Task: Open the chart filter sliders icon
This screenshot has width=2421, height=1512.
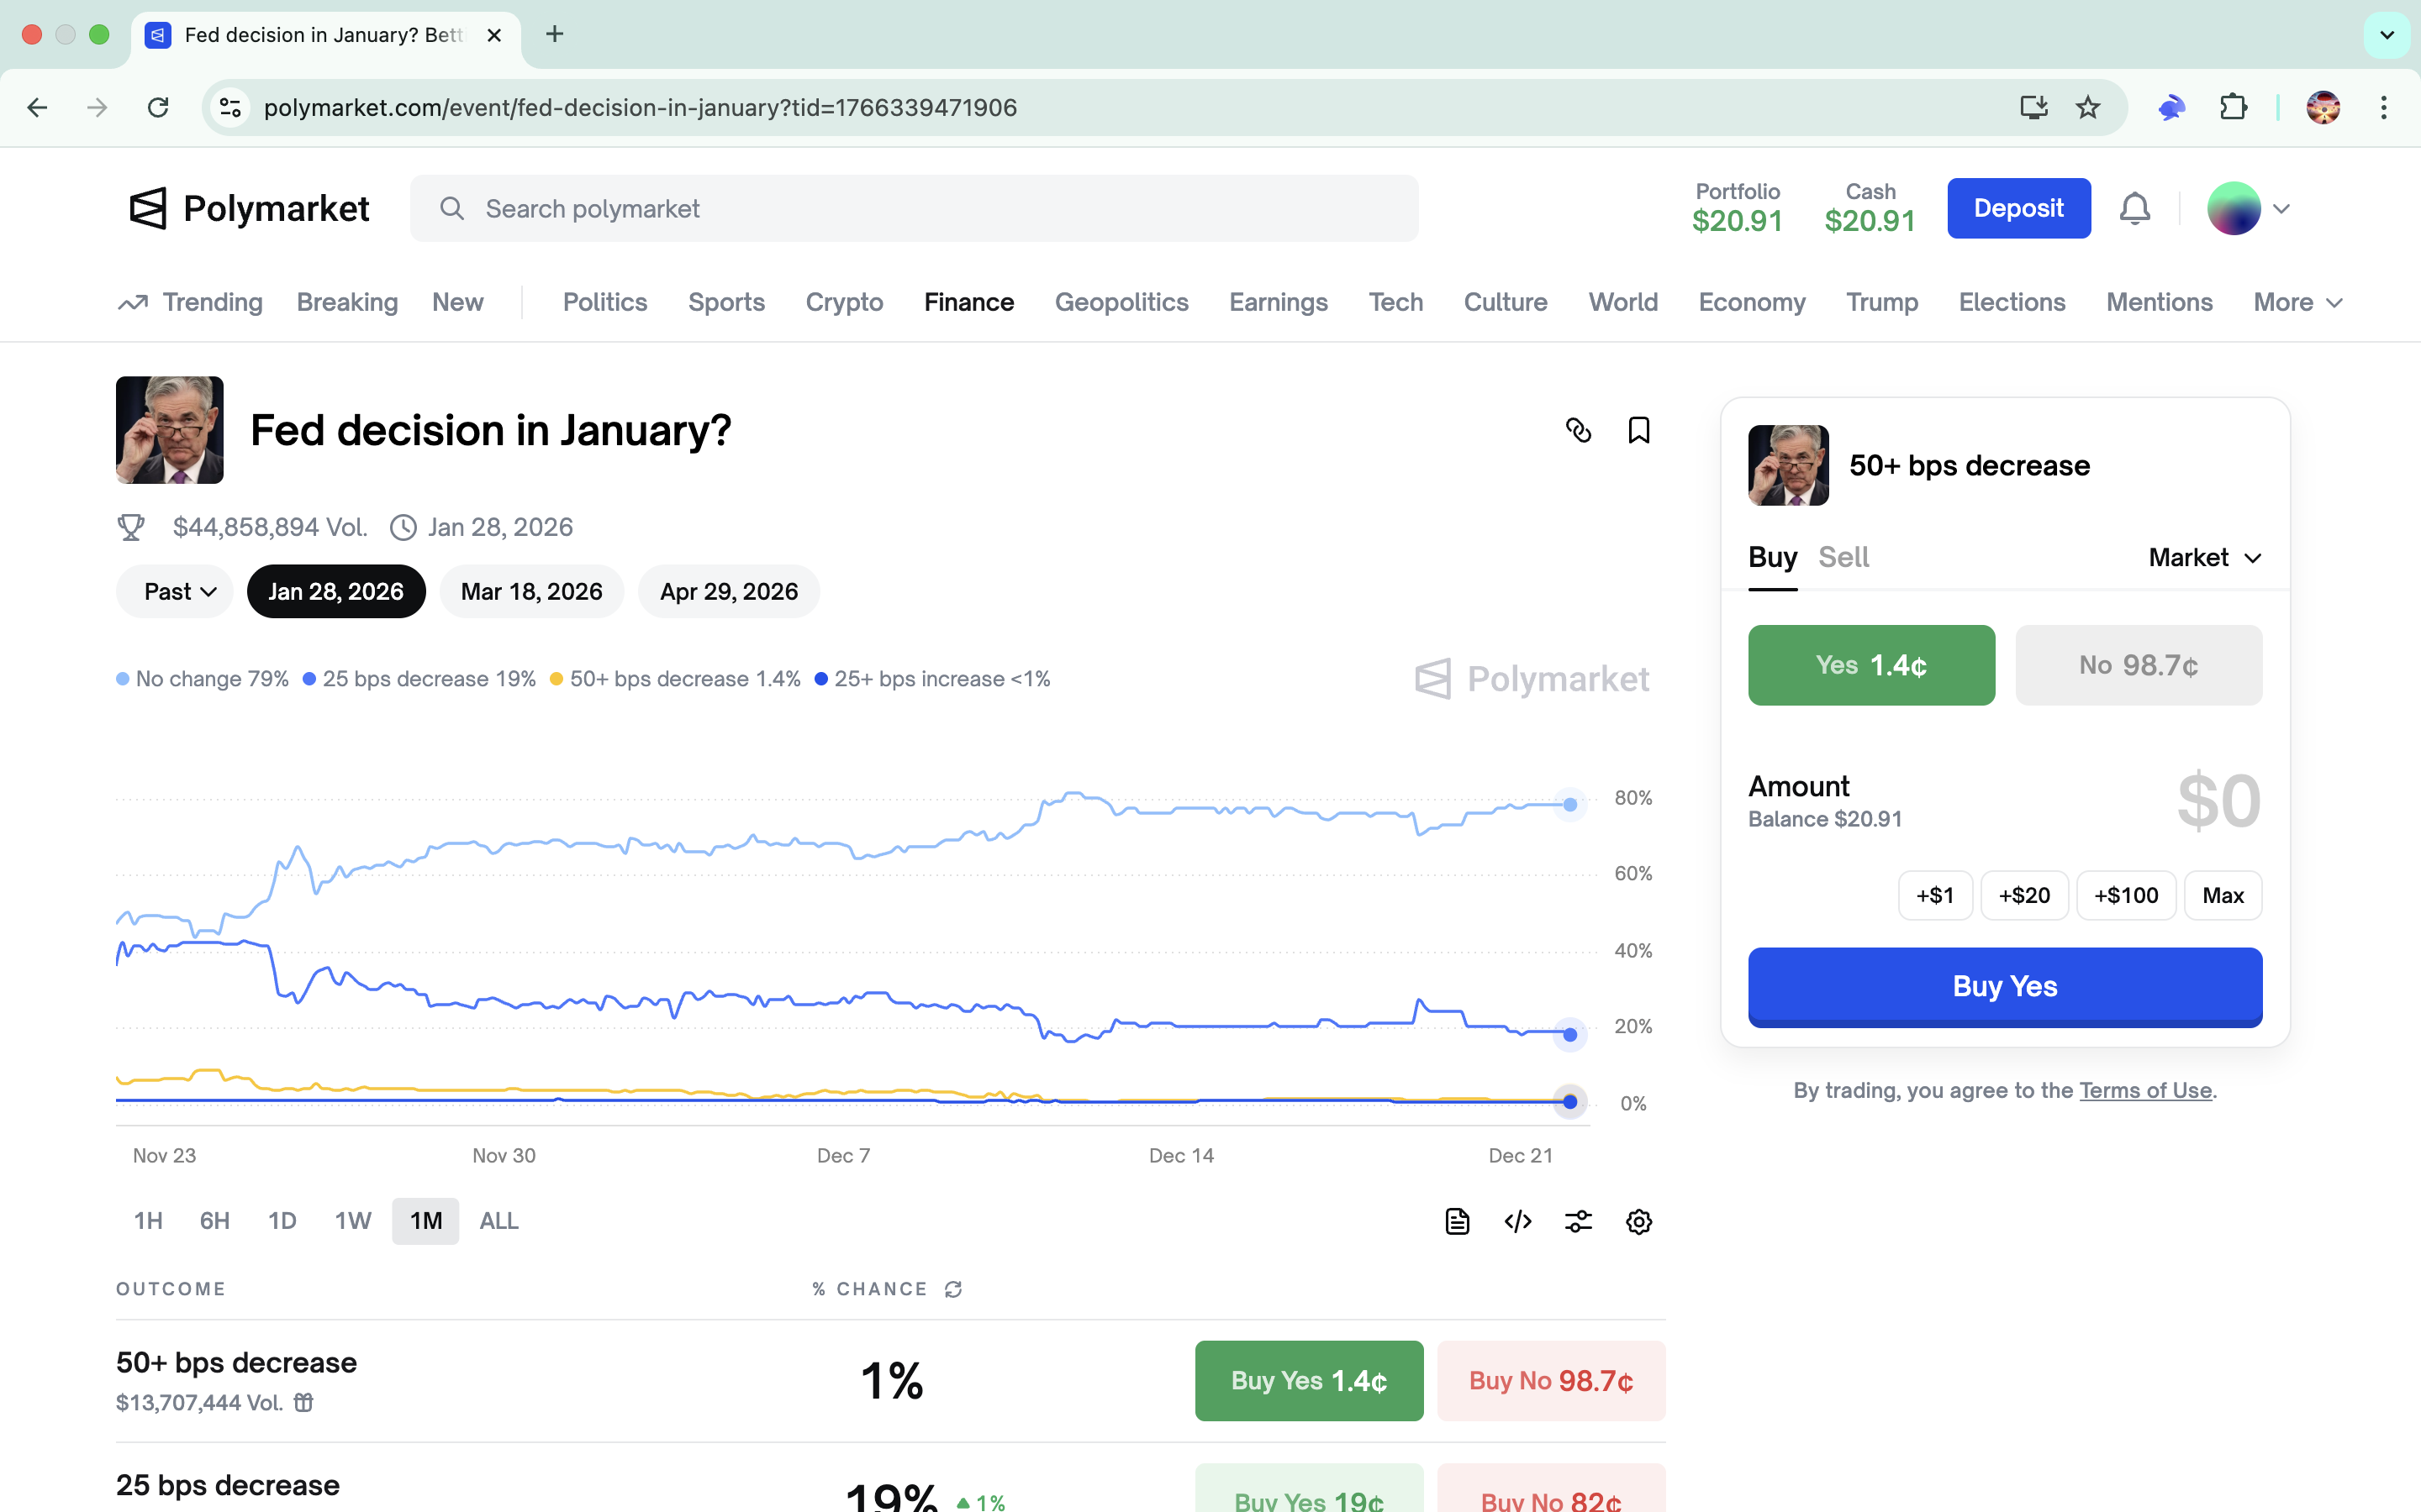Action: tap(1578, 1221)
